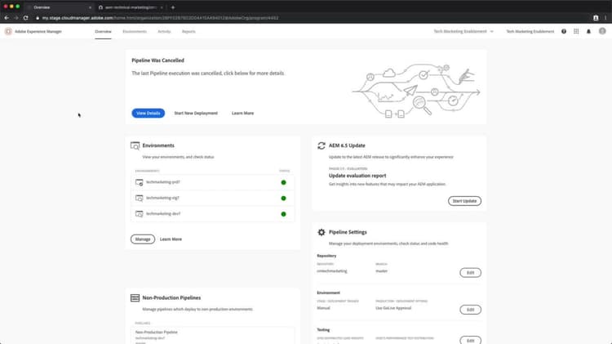Open the browser three-dot menu
Image resolution: width=612 pixels, height=344 pixels.
tap(605, 18)
